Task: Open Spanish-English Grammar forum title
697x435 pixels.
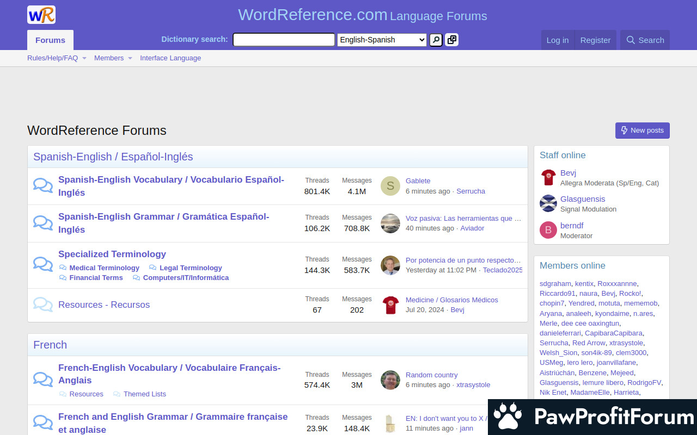Action: pos(163,223)
